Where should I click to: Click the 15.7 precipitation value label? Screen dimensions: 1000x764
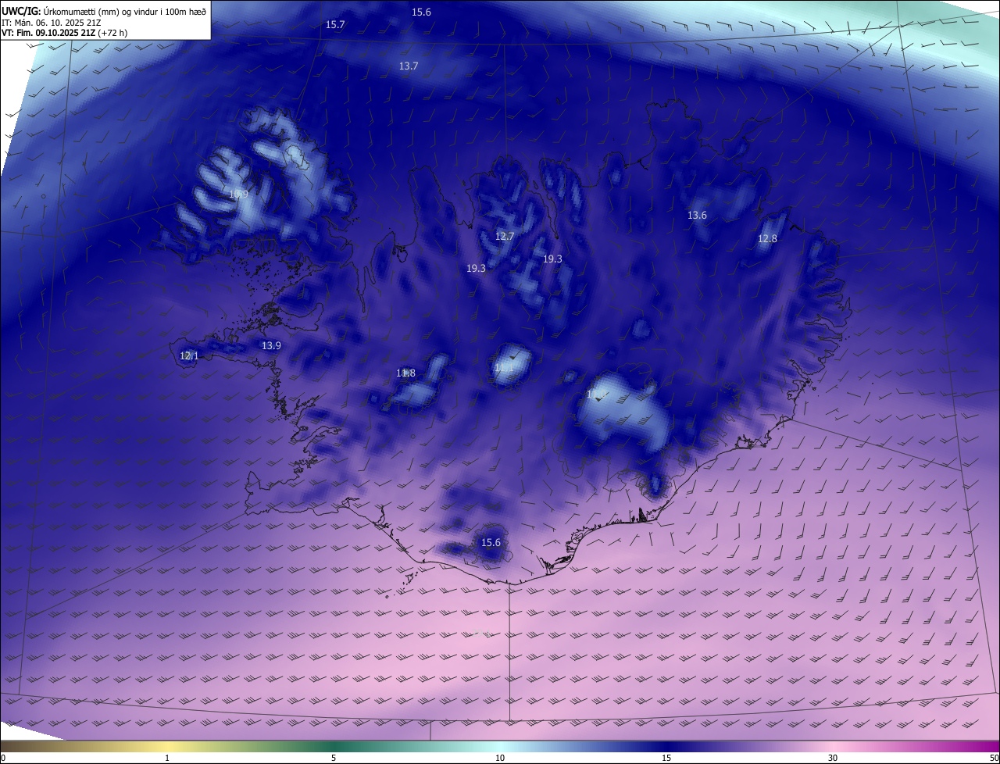(334, 25)
